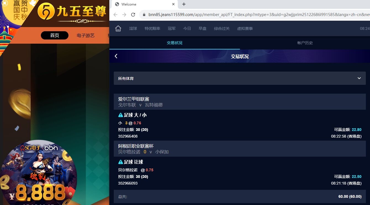The height and width of the screenshot is (205, 370).
Task: Switch to the 帐户历史 tab
Action: pyautogui.click(x=305, y=43)
